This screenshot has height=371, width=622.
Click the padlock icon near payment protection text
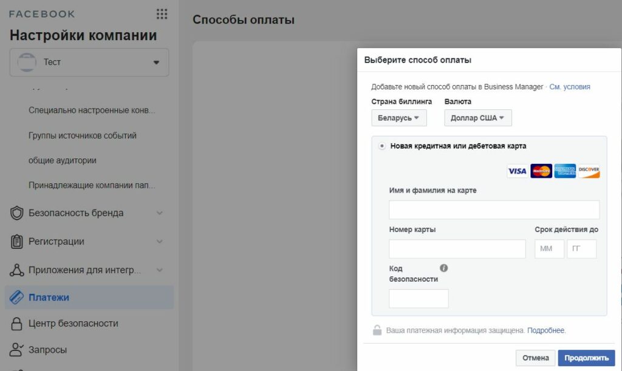click(377, 330)
